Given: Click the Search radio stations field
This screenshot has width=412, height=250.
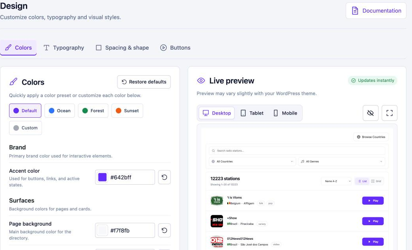Looking at the screenshot, I should pos(297,151).
